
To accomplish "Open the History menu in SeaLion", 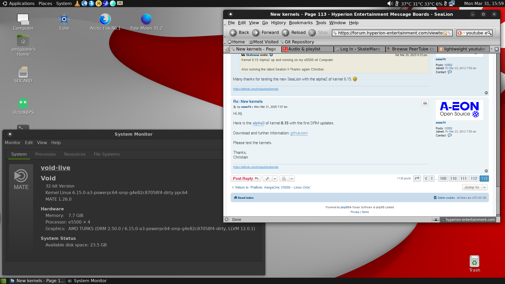I will tap(278, 23).
